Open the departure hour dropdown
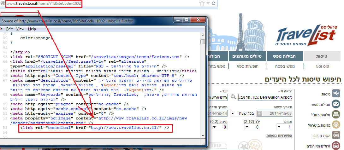The height and width of the screenshot is (150, 344). click(242, 113)
